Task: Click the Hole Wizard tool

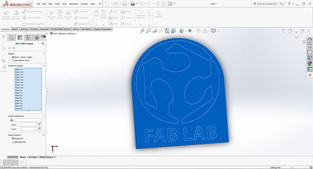Action: (x=60, y=14)
